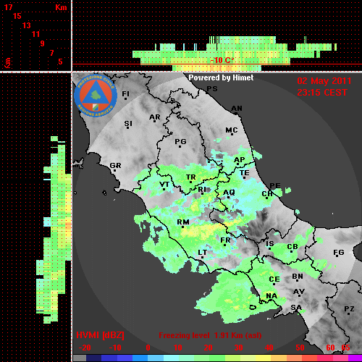Click the 23:15 CEST time label
This screenshot has height=362, width=362.
tap(322, 93)
